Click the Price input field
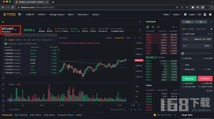 (197, 39)
